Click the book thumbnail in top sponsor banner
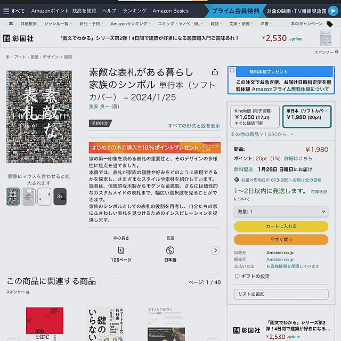The image size is (341, 341). click(x=326, y=38)
